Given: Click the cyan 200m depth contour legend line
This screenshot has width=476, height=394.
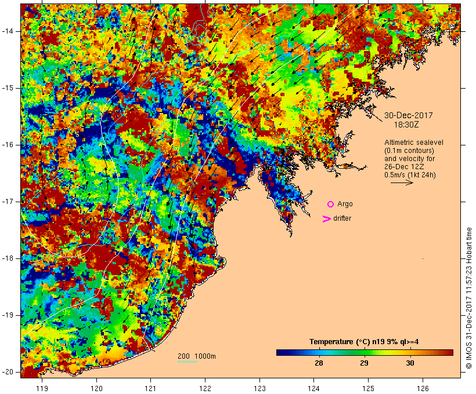Looking at the screenshot, I should (187, 362).
